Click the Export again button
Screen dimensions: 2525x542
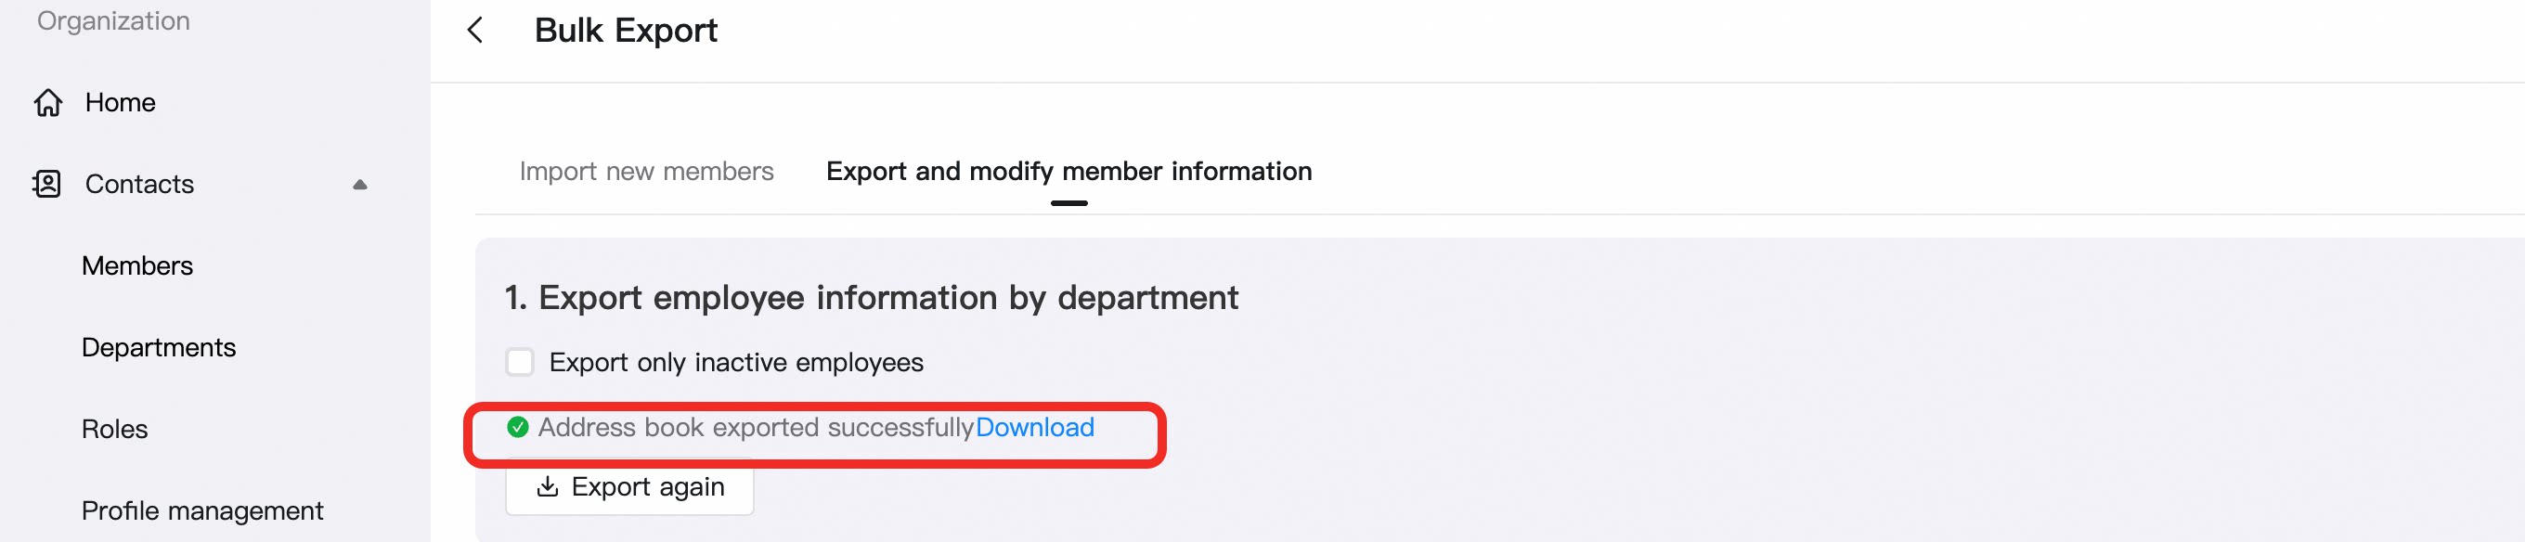(629, 486)
